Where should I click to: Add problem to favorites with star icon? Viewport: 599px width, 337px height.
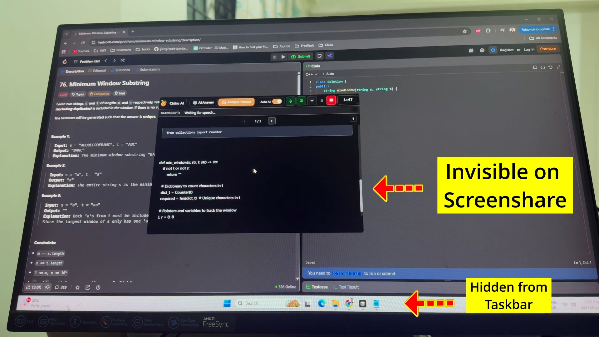click(x=77, y=287)
